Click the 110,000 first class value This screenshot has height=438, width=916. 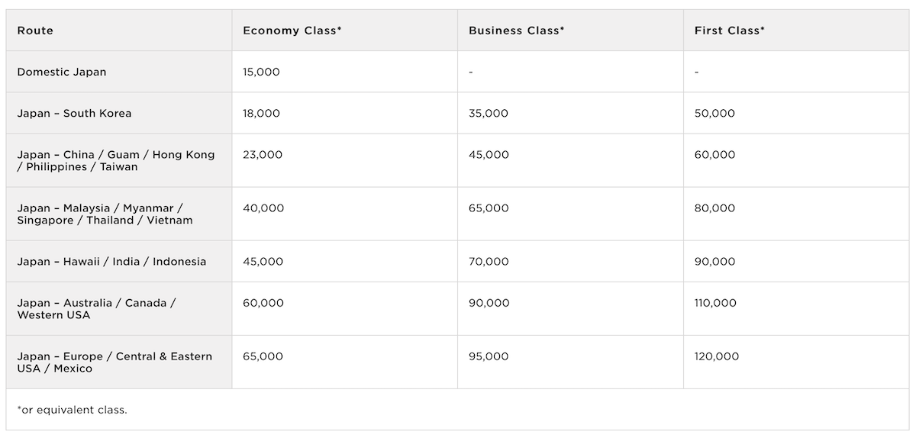pos(715,303)
